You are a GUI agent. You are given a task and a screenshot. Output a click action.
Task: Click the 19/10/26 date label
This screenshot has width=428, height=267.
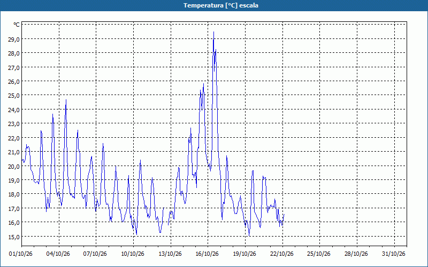pyautogui.click(x=244, y=254)
